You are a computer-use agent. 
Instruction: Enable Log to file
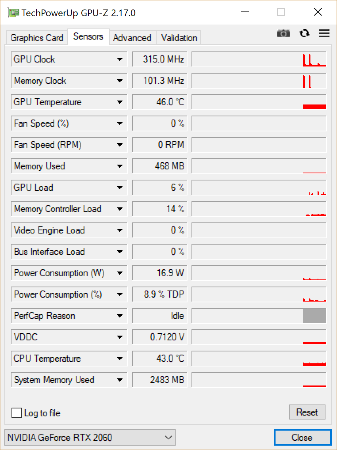[17, 413]
